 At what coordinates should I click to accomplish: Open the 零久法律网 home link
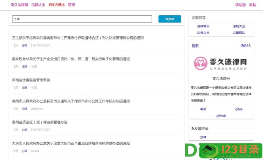click(x=19, y=5)
